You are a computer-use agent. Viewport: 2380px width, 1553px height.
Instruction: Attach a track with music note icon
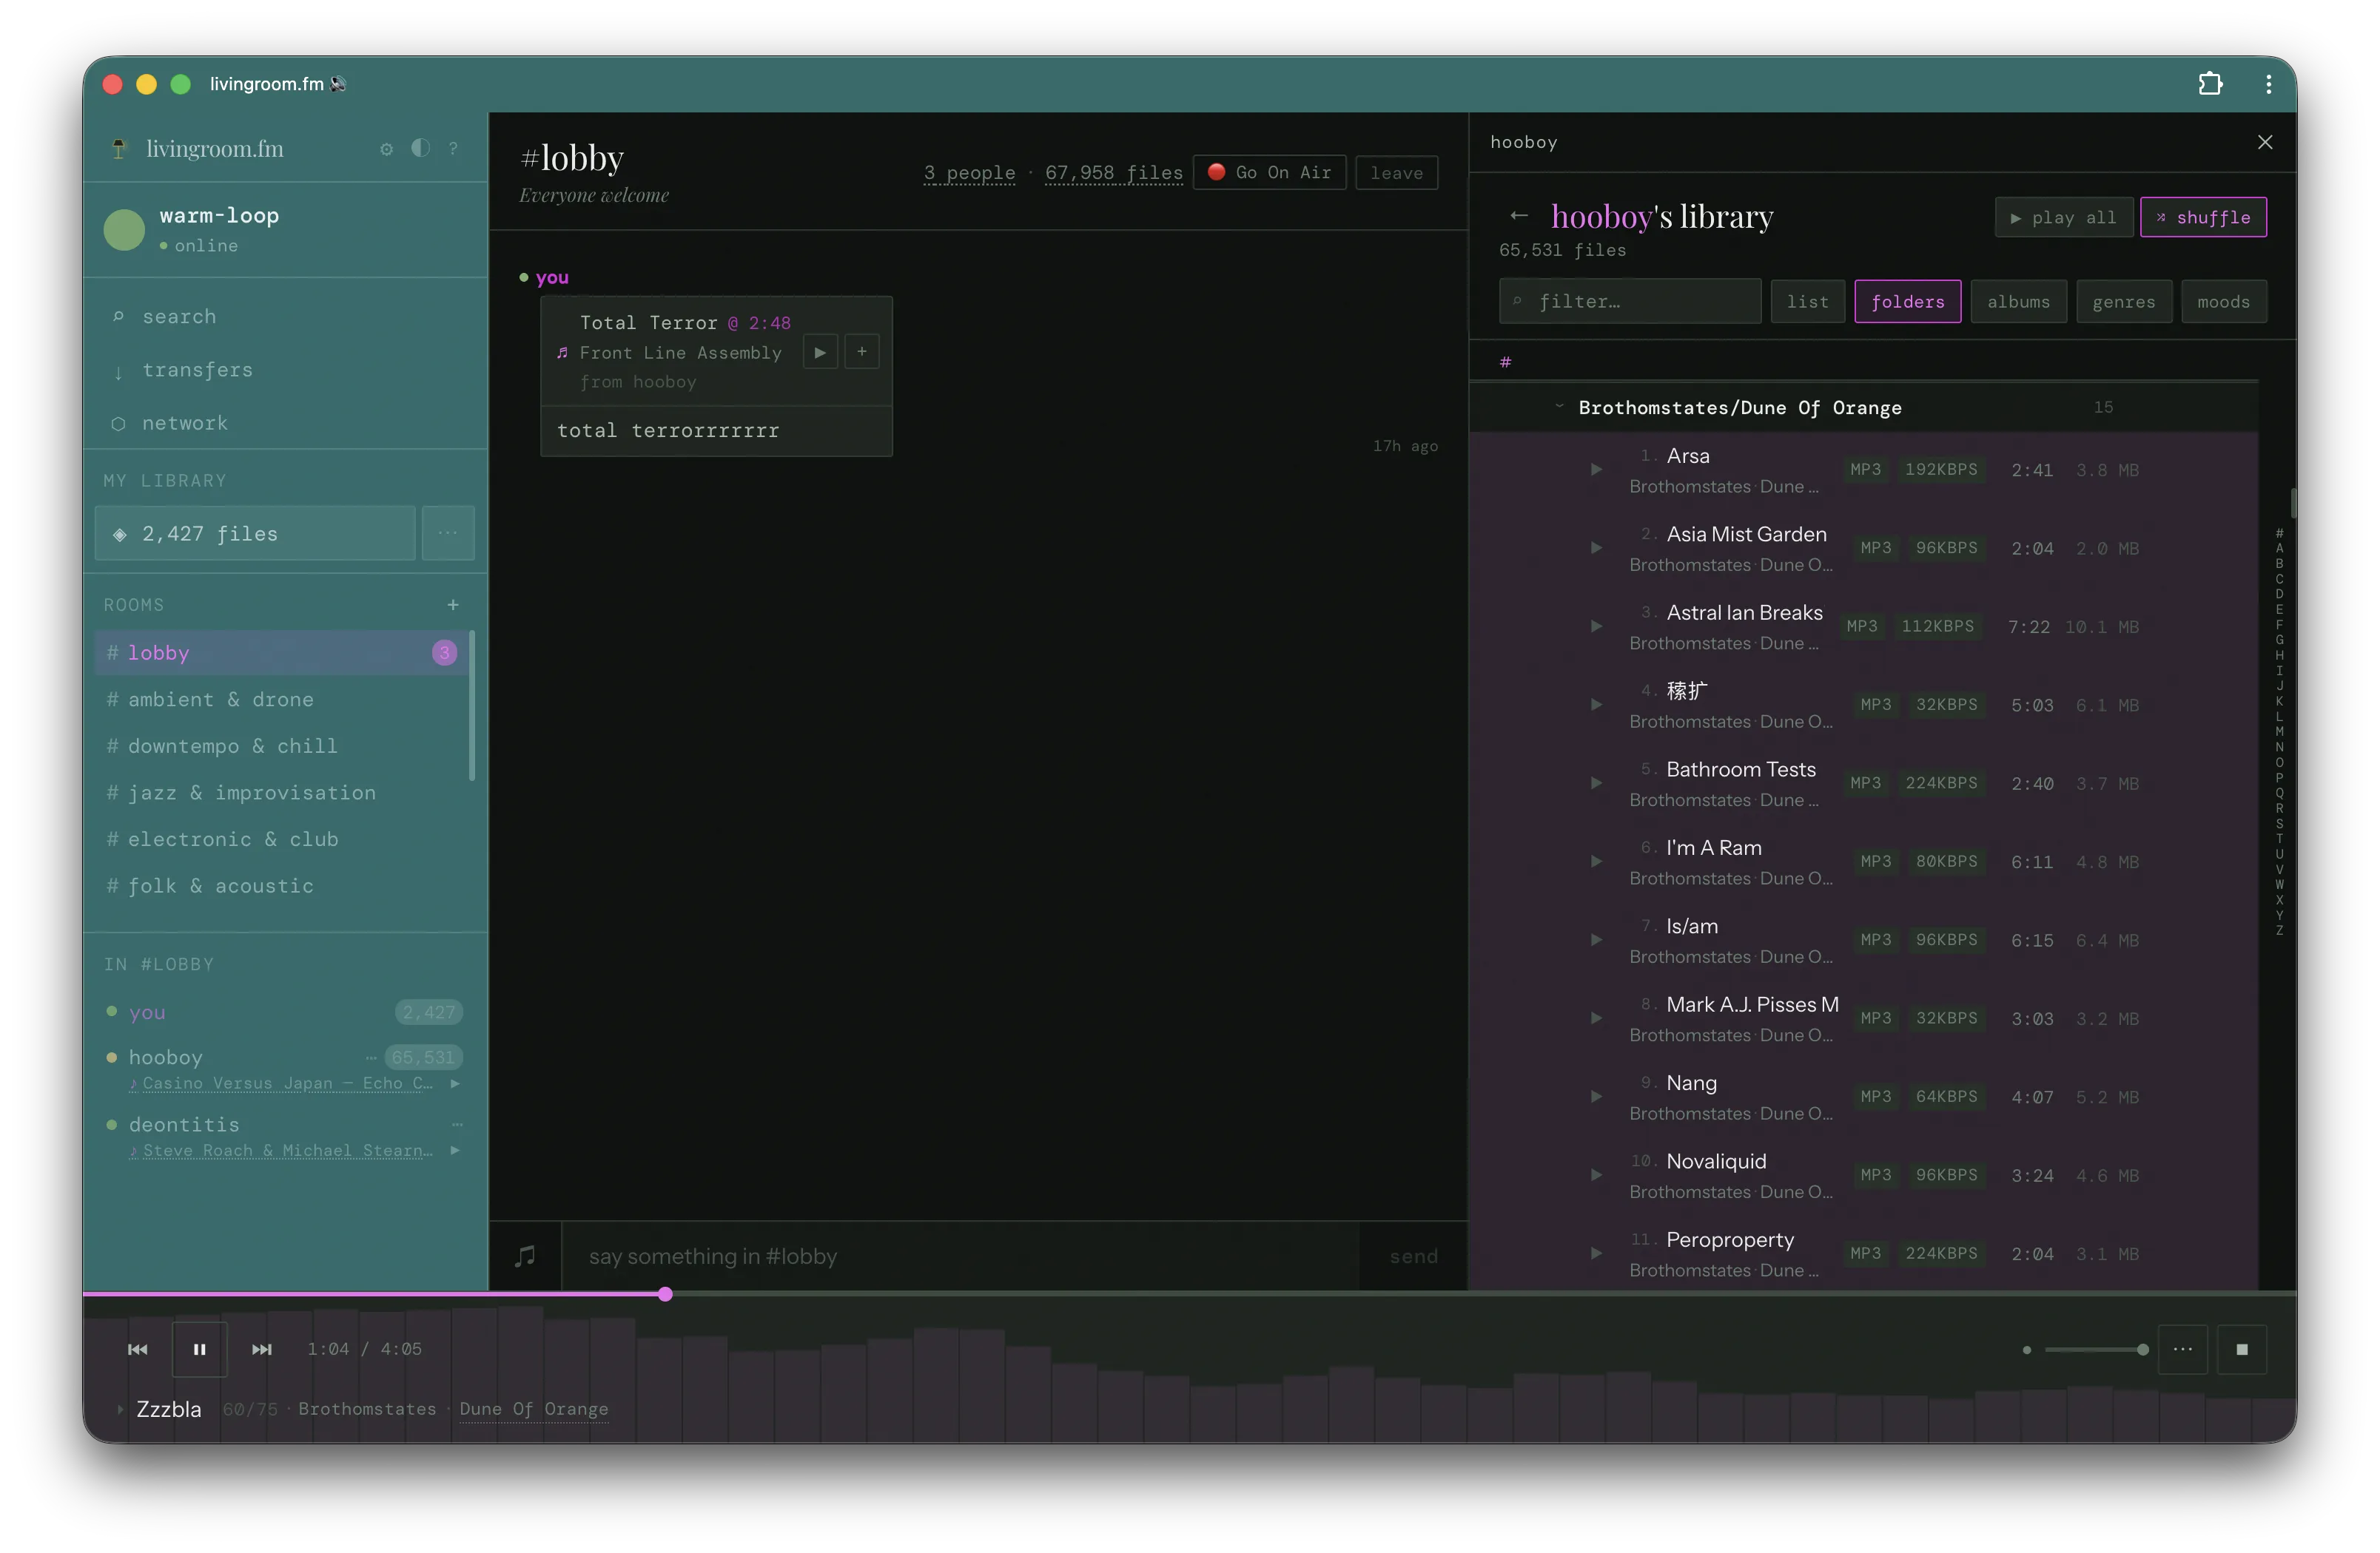[525, 1256]
